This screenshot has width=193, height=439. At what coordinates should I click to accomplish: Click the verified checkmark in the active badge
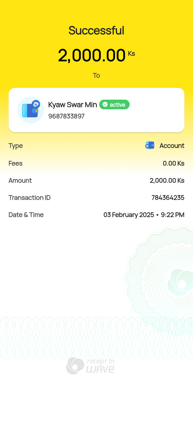(x=105, y=105)
